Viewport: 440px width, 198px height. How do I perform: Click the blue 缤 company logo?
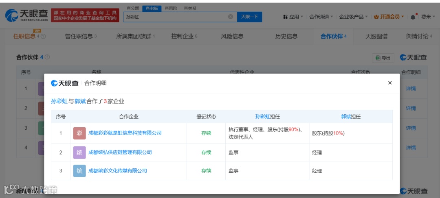click(x=79, y=171)
